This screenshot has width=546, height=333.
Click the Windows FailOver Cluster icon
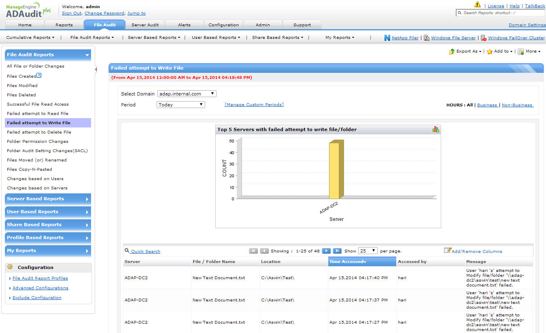coord(483,38)
